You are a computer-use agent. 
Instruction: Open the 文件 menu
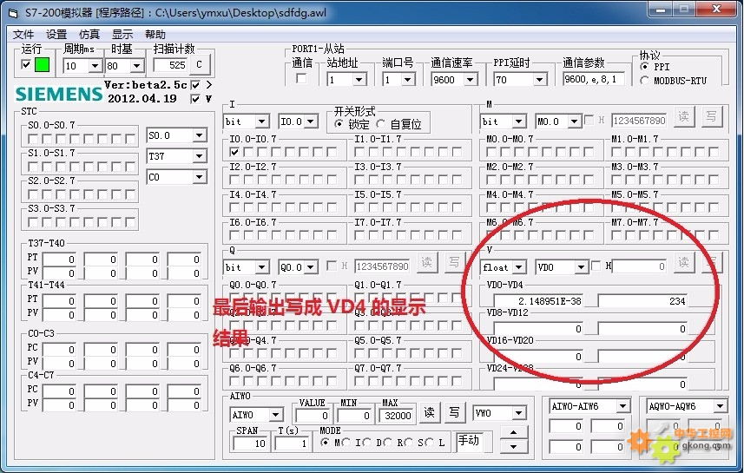point(23,35)
